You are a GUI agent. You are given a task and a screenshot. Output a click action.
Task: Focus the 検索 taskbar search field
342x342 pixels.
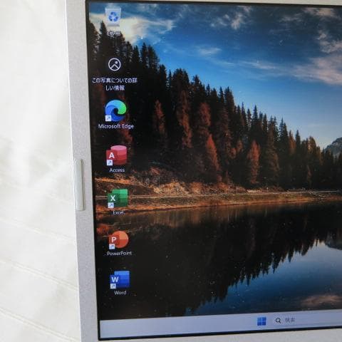point(306,321)
